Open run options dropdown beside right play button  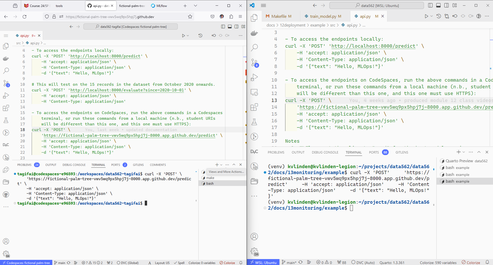pyautogui.click(x=431, y=16)
